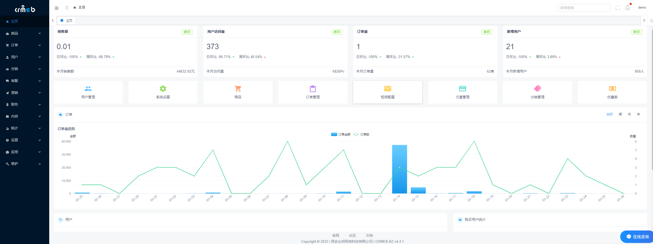
Task: Click the refresh page icon
Action: coord(67,8)
